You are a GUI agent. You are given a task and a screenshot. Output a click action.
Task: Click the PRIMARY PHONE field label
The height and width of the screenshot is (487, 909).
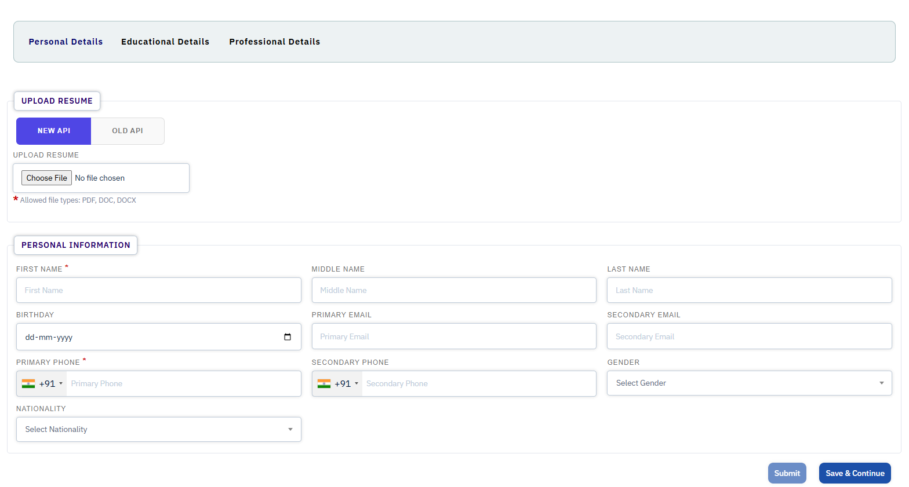click(48, 362)
